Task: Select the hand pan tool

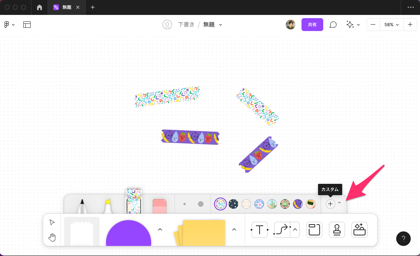Action: [52, 237]
